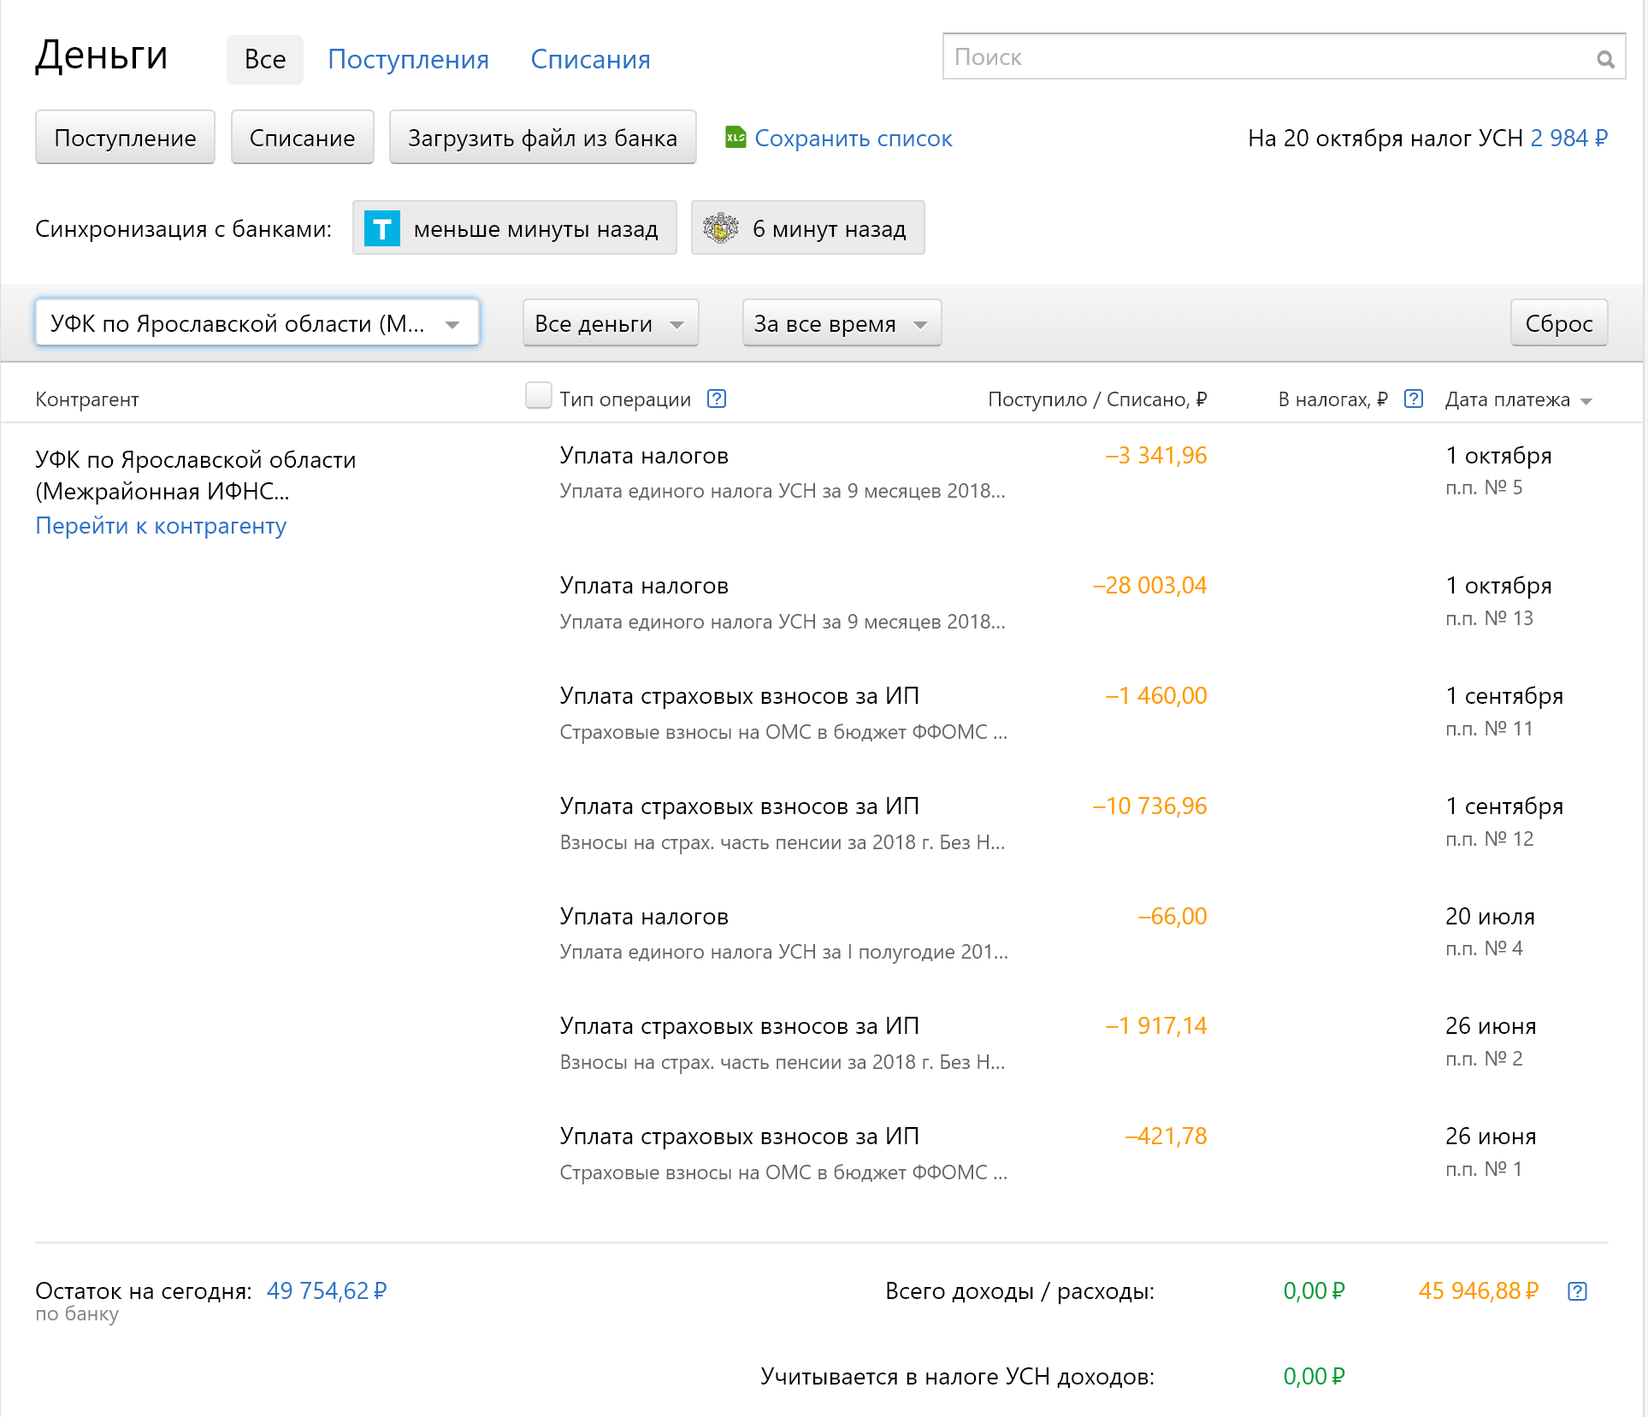Image resolution: width=1648 pixels, height=1417 pixels.
Task: Click help icon beside total expenses
Action: click(x=1577, y=1291)
